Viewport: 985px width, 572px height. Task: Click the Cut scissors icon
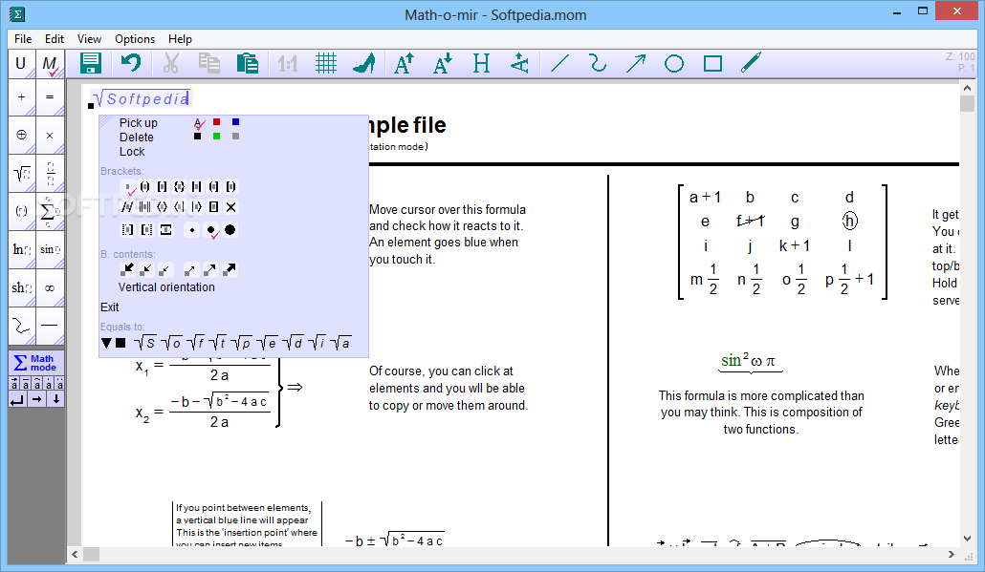pos(171,63)
